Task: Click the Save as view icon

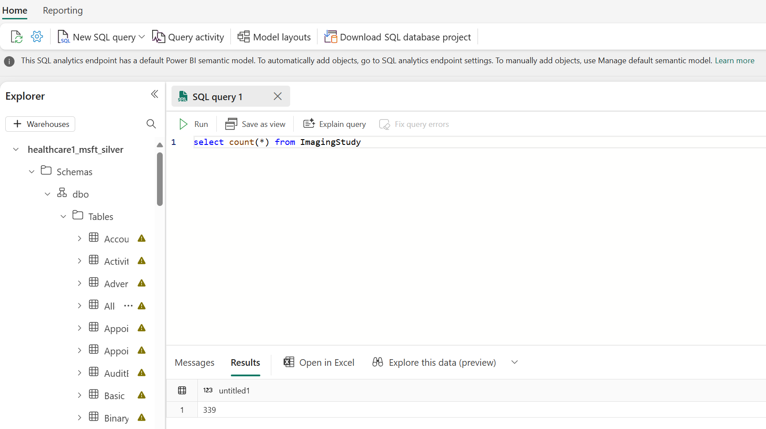Action: pyautogui.click(x=231, y=124)
